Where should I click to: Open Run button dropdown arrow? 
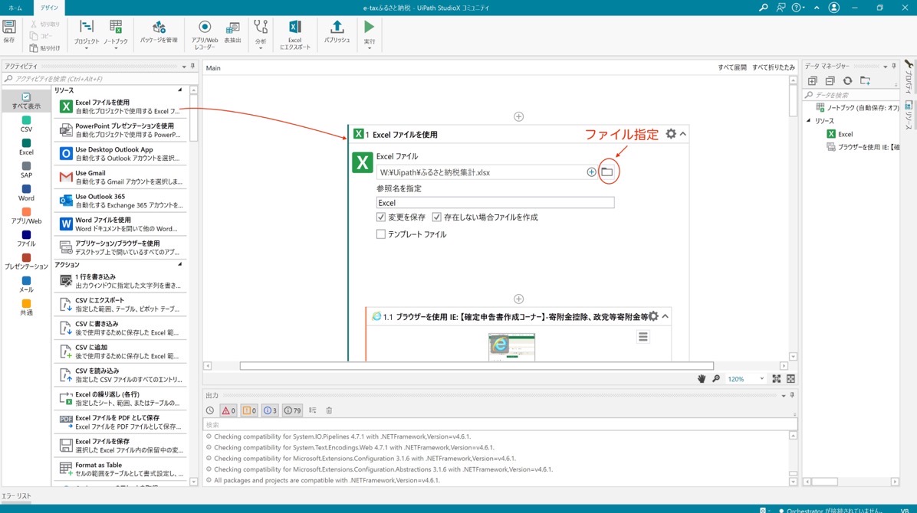point(369,48)
